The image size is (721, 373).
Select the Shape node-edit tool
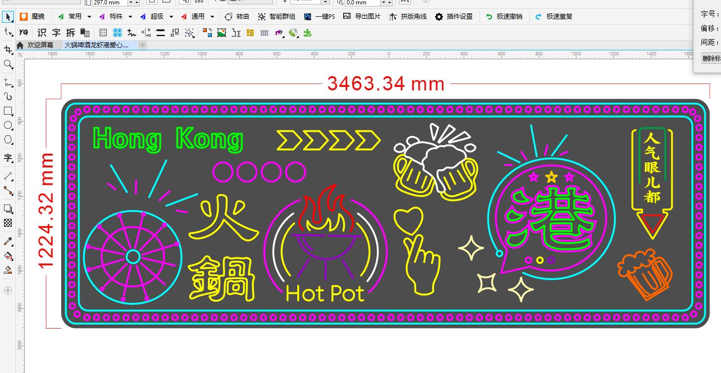coord(8,33)
